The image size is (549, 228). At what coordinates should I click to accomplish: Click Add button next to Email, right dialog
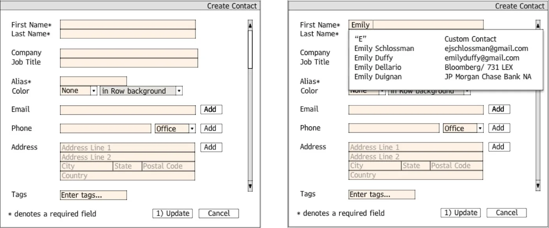click(x=499, y=109)
